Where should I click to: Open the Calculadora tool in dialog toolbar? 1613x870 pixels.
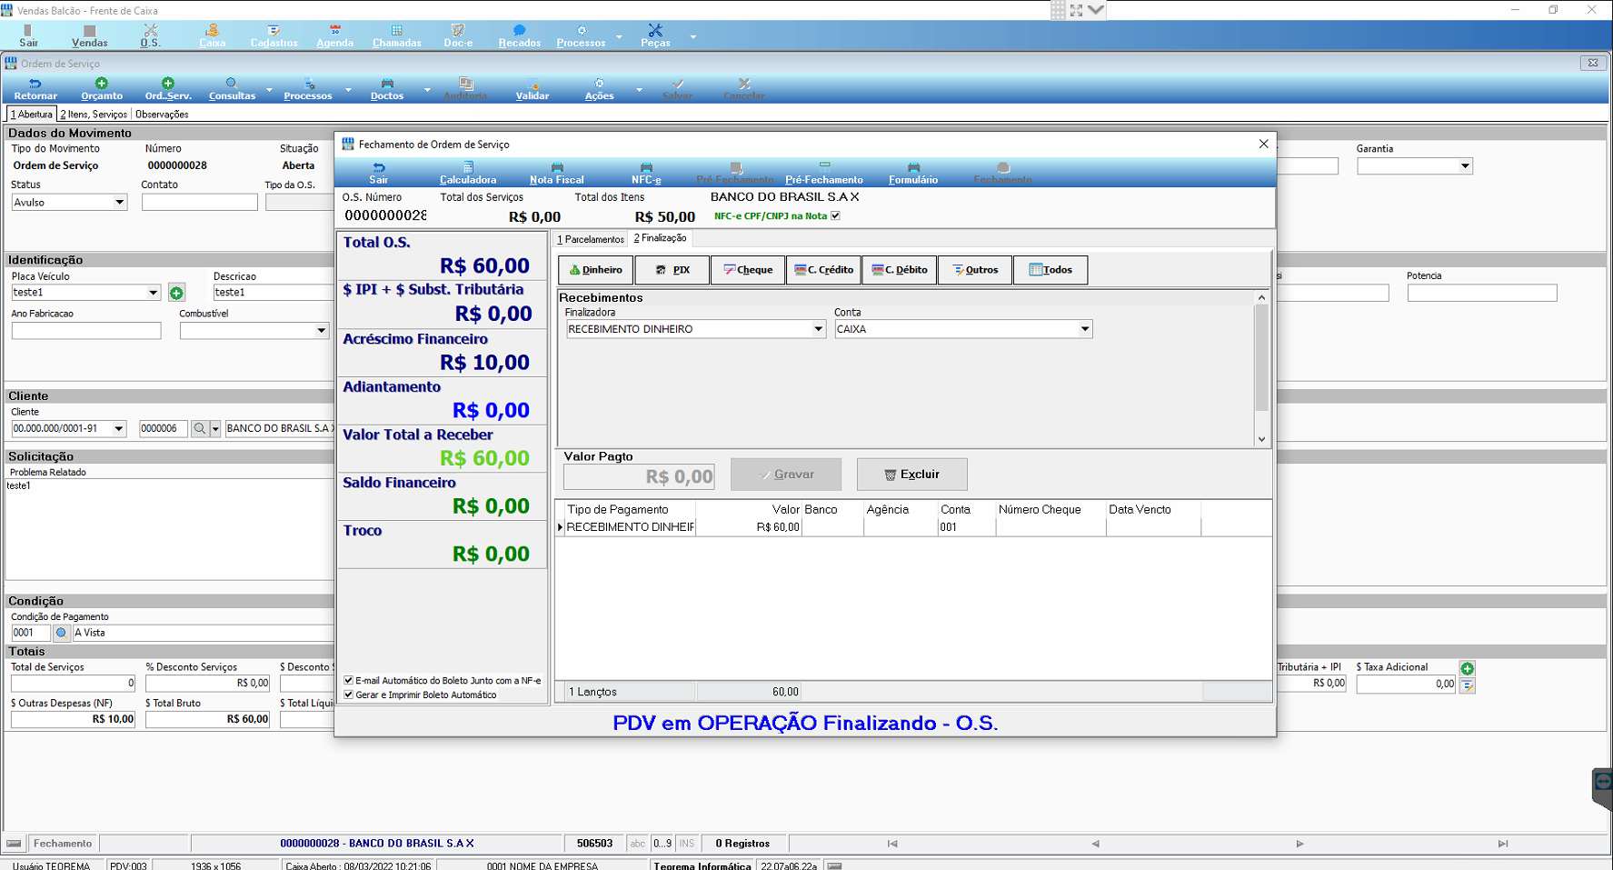pyautogui.click(x=468, y=173)
